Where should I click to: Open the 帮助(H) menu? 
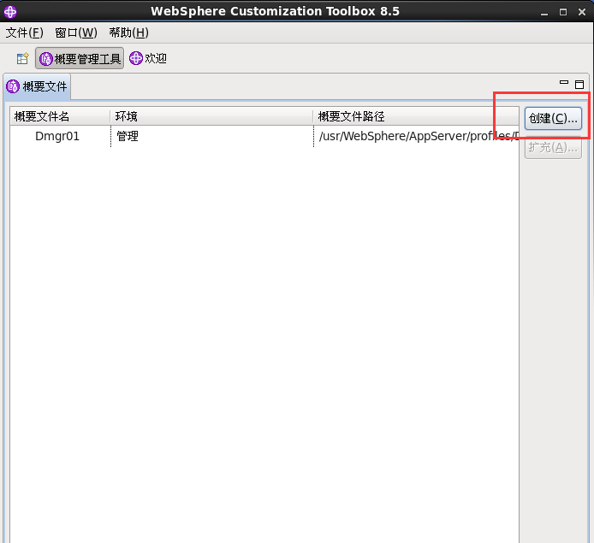(x=128, y=32)
